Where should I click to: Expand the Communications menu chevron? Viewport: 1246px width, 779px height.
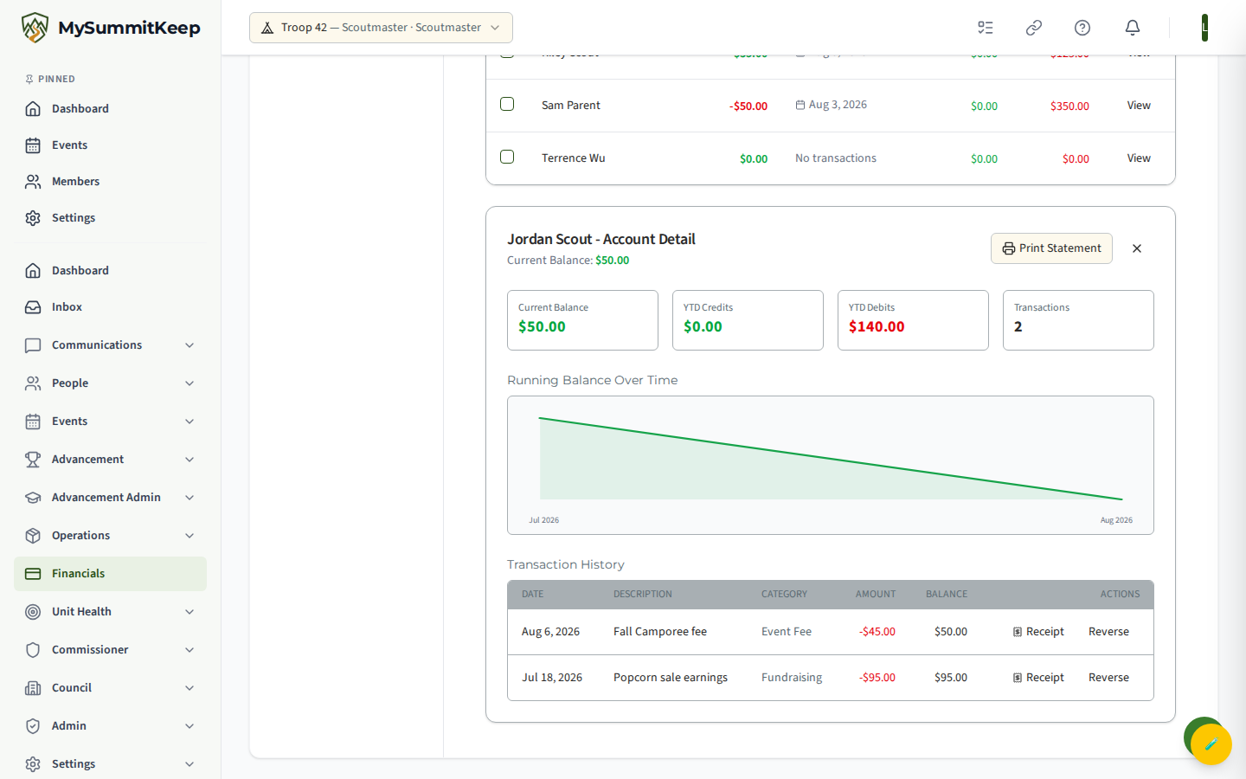tap(189, 344)
